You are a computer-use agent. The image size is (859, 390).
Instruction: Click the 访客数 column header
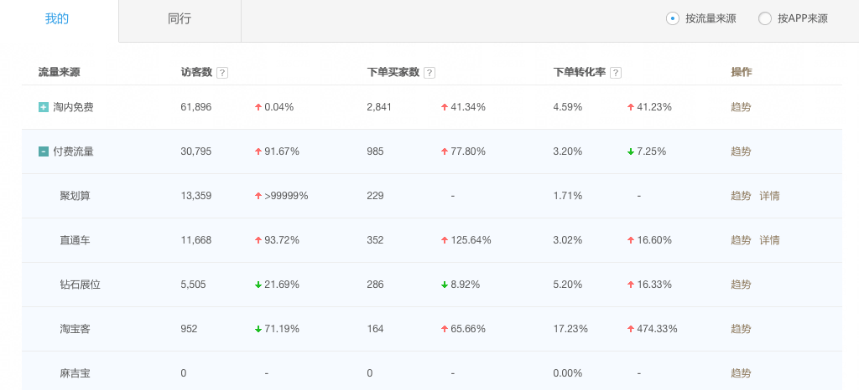point(196,73)
